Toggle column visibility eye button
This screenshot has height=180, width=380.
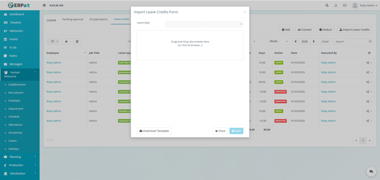tap(66, 41)
